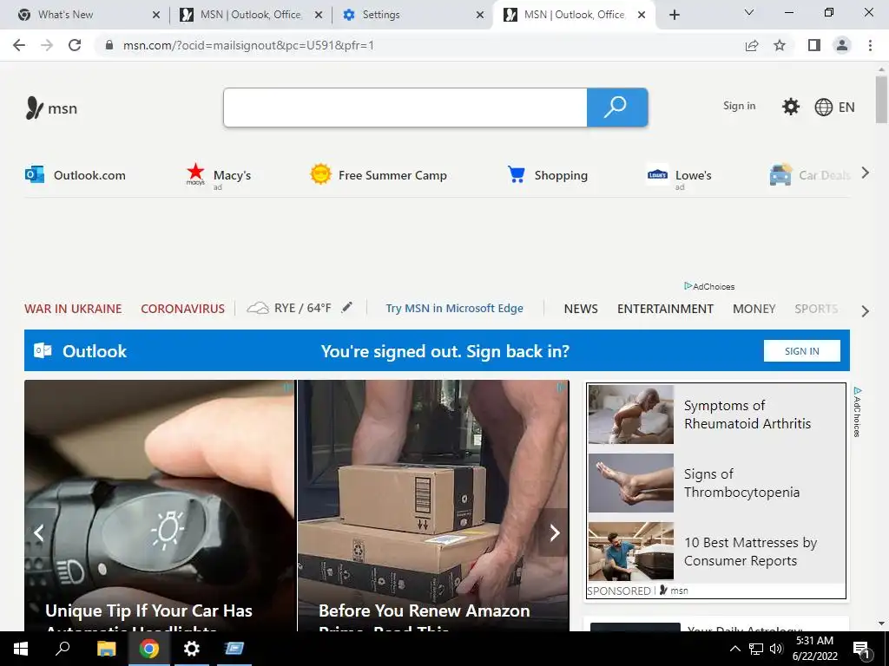Image resolution: width=889 pixels, height=666 pixels.
Task: Show hidden system tray icons
Action: [x=734, y=649]
